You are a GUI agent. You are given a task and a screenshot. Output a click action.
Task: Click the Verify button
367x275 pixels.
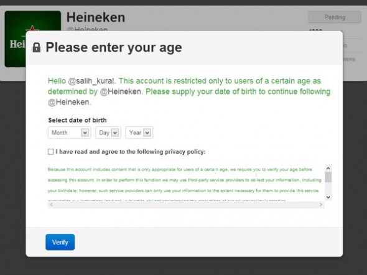pyautogui.click(x=60, y=242)
